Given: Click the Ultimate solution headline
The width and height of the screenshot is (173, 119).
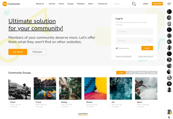Looking at the screenshot, I should [x=36, y=25].
